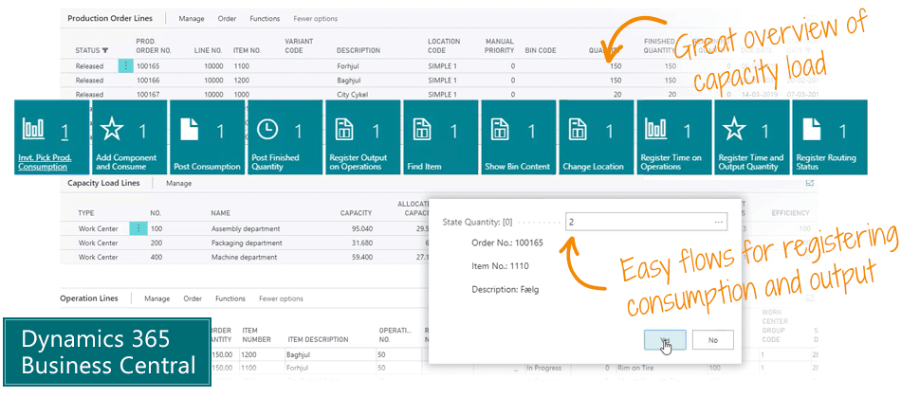This screenshot has width=901, height=397.
Task: Click the Bin Code column header
Action: [x=541, y=50]
